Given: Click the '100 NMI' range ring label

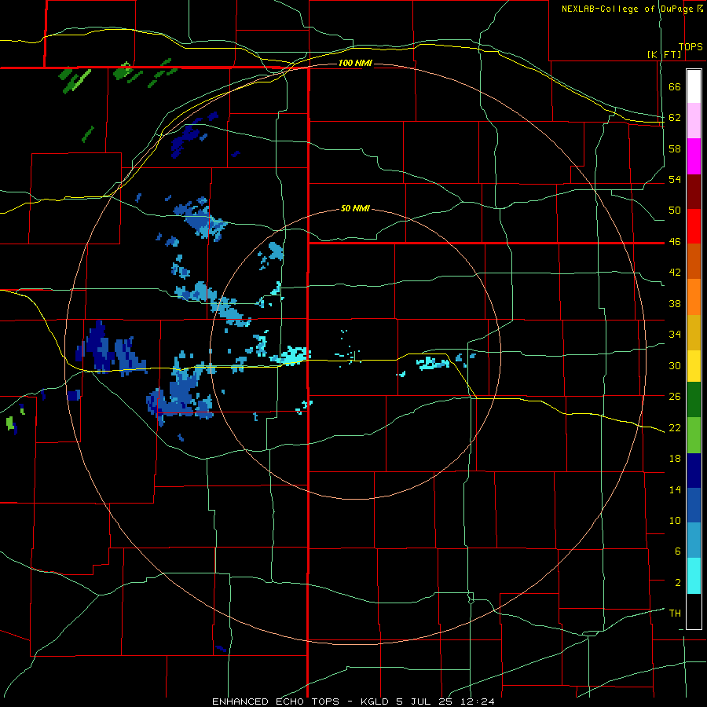Looking at the screenshot, I should pyautogui.click(x=355, y=63).
